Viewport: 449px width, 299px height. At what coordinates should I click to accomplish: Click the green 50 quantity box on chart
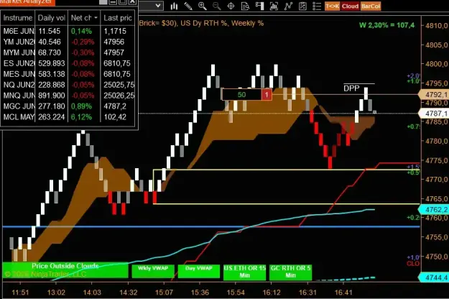(241, 94)
